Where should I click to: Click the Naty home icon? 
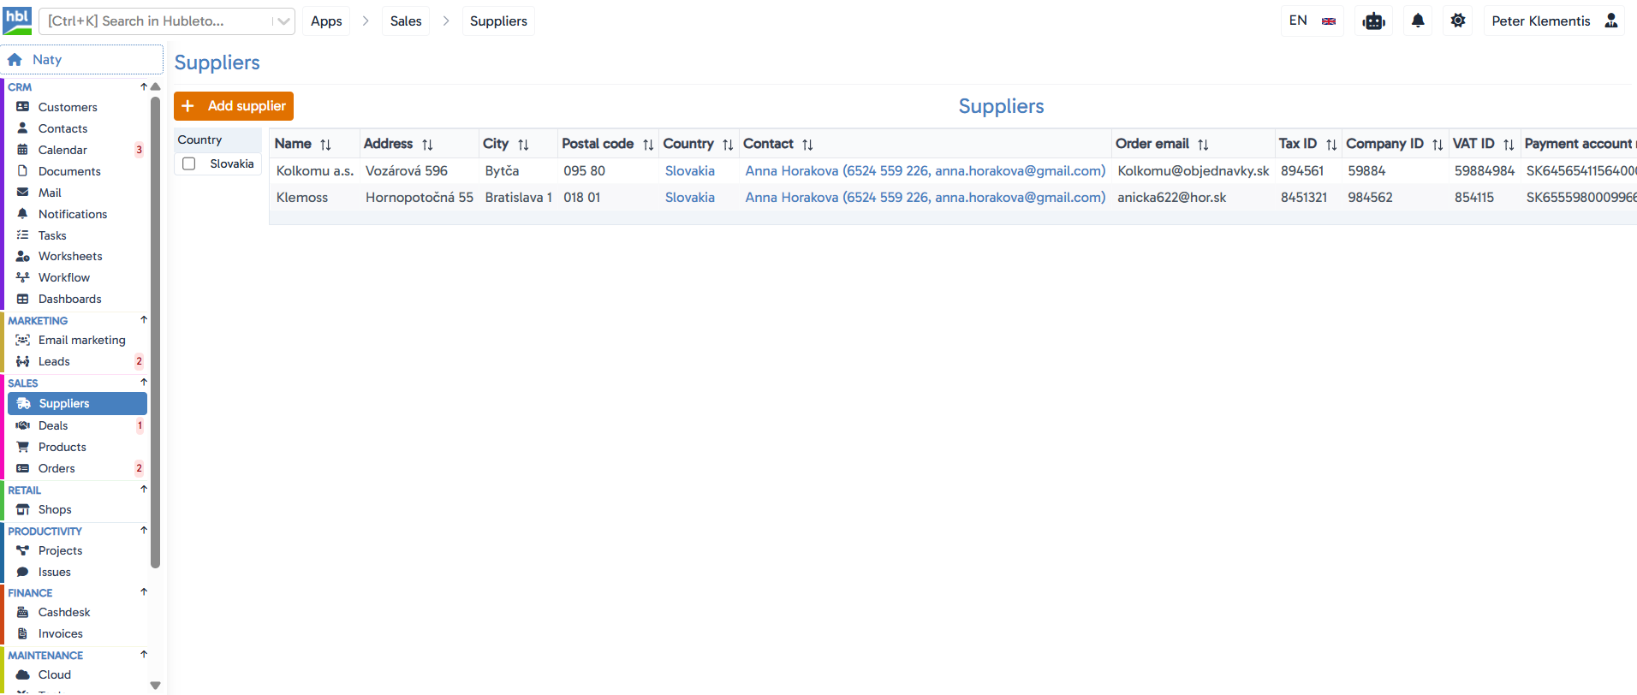15,60
